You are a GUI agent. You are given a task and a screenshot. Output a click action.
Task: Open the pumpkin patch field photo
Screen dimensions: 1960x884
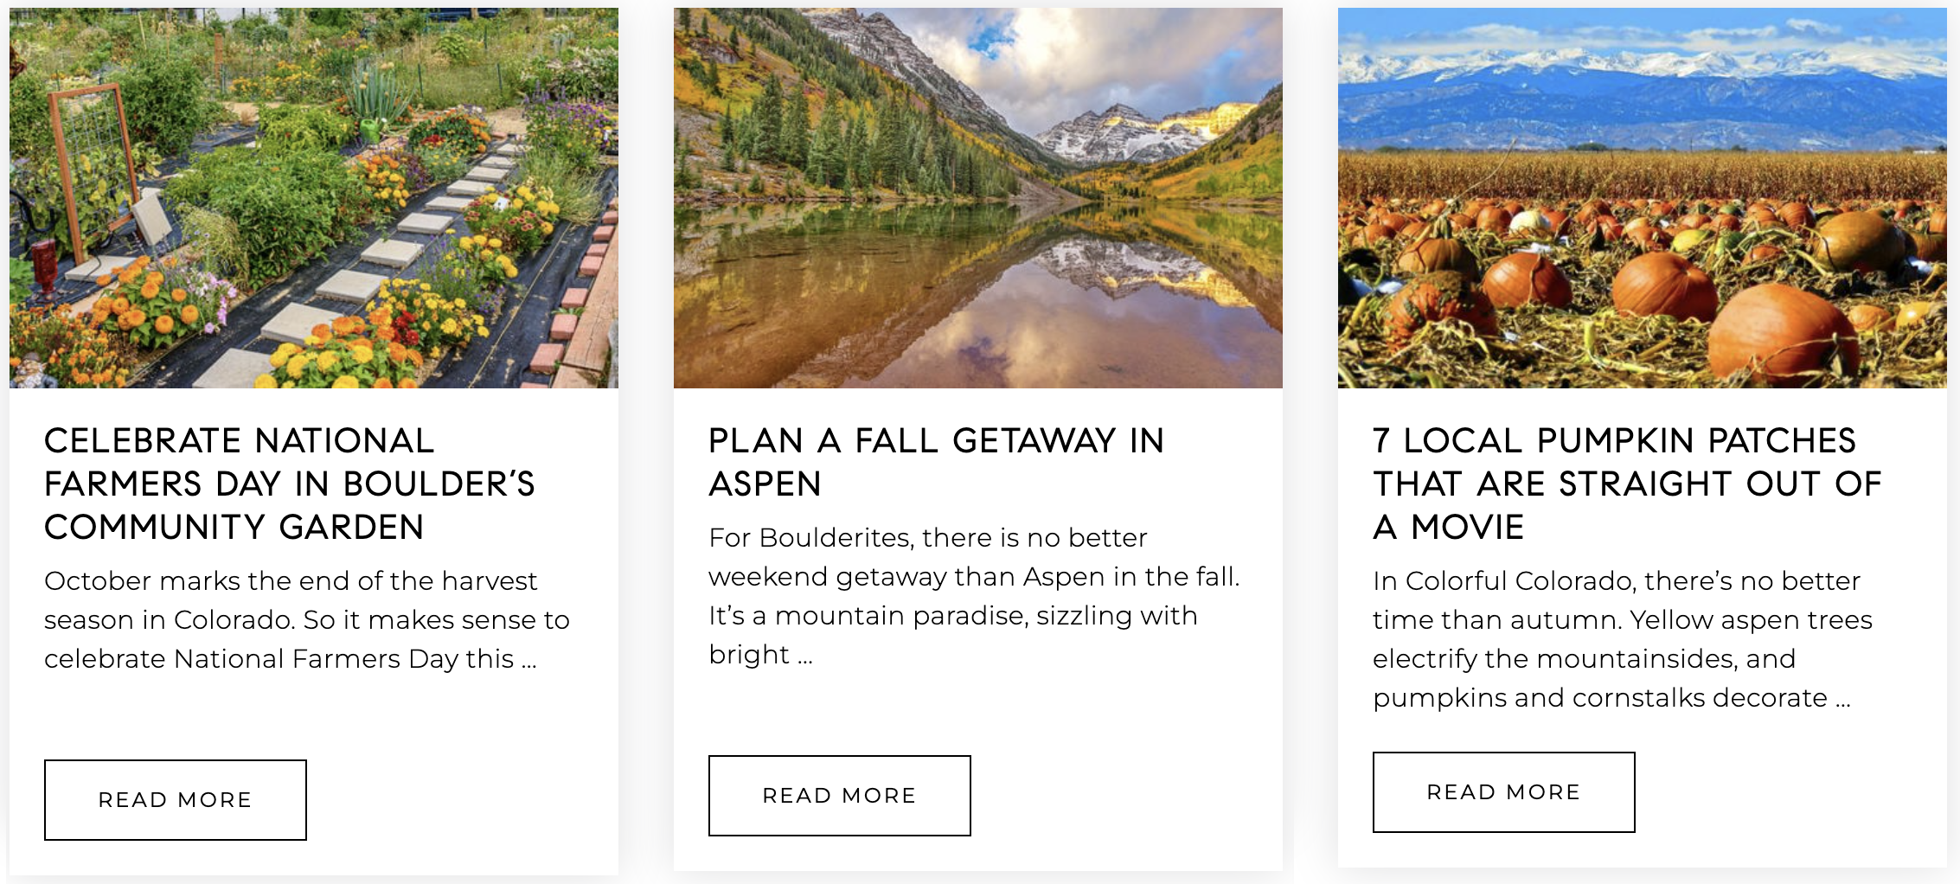tap(1642, 197)
